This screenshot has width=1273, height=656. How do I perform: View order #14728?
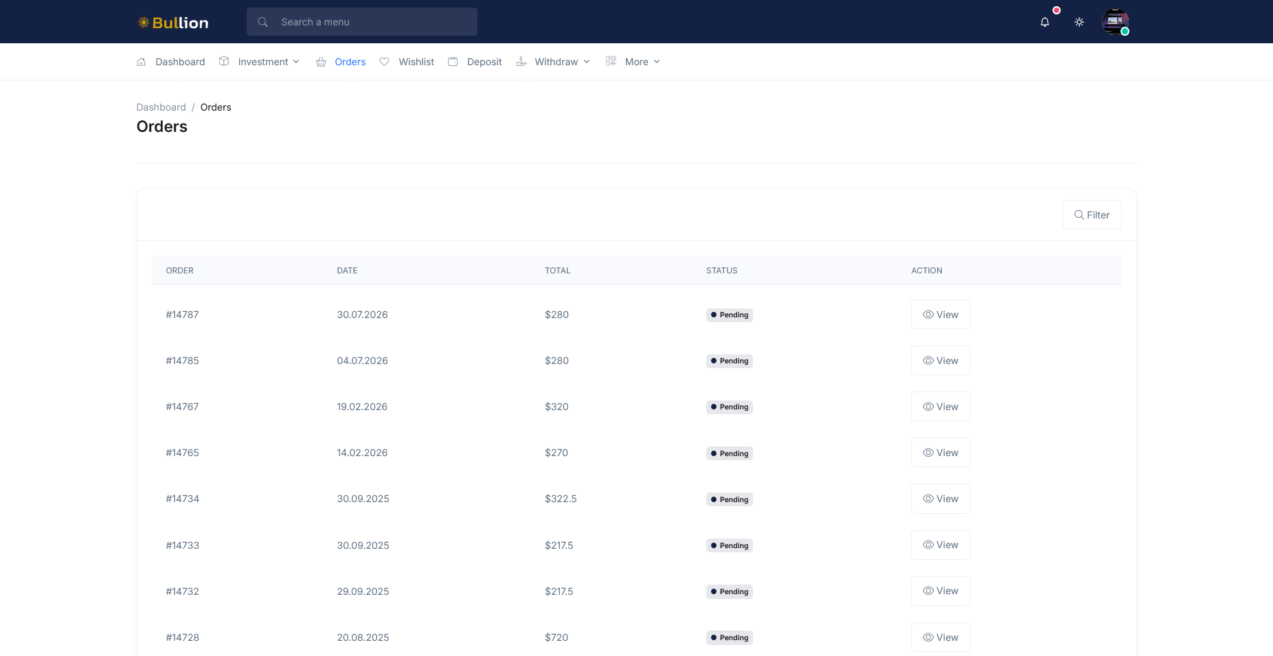pos(940,637)
